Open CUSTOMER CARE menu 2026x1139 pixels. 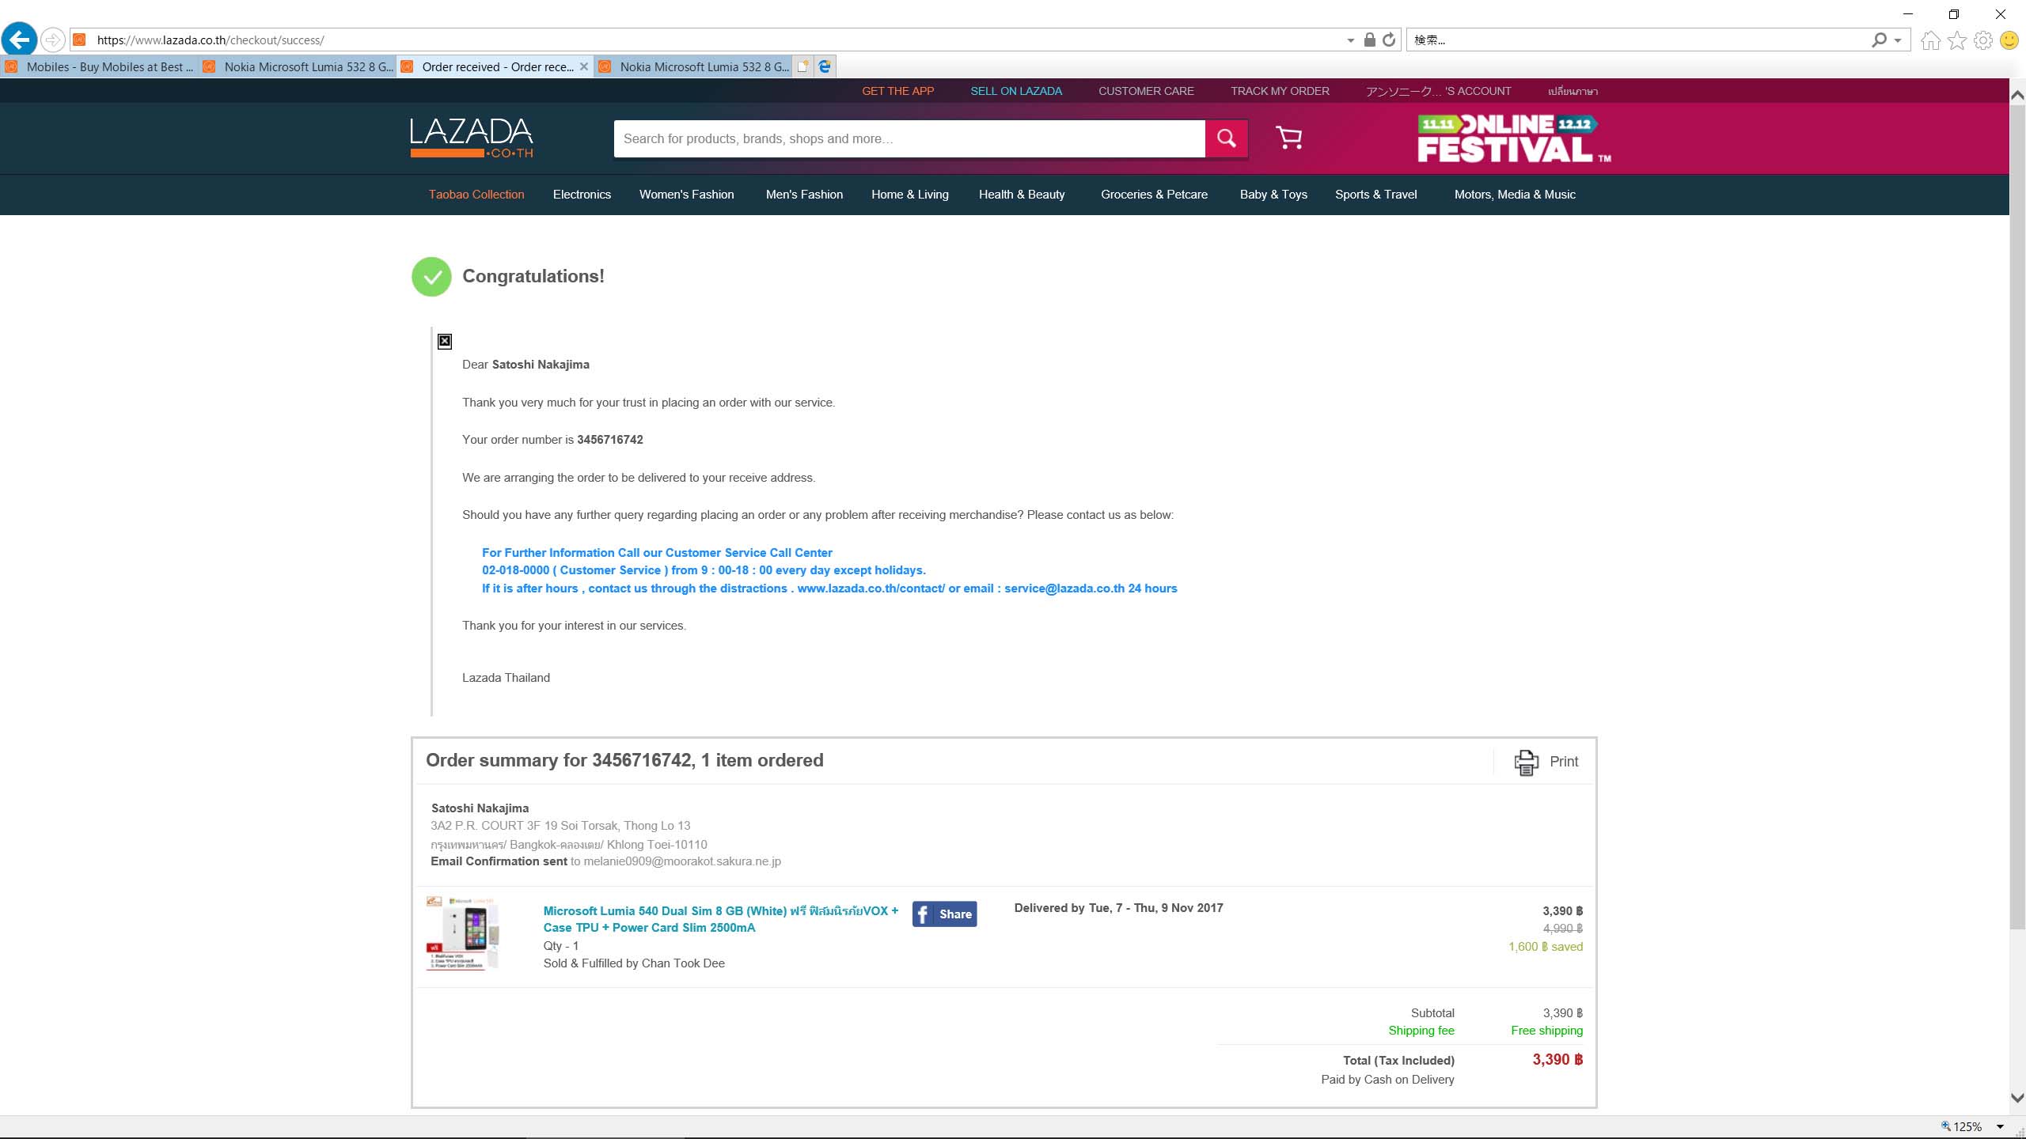coord(1146,91)
